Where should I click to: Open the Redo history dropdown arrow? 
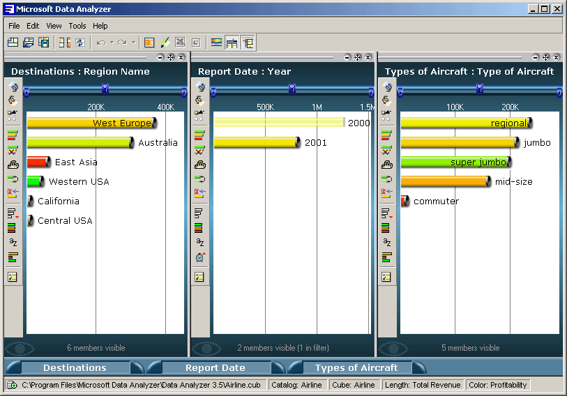tap(133, 43)
